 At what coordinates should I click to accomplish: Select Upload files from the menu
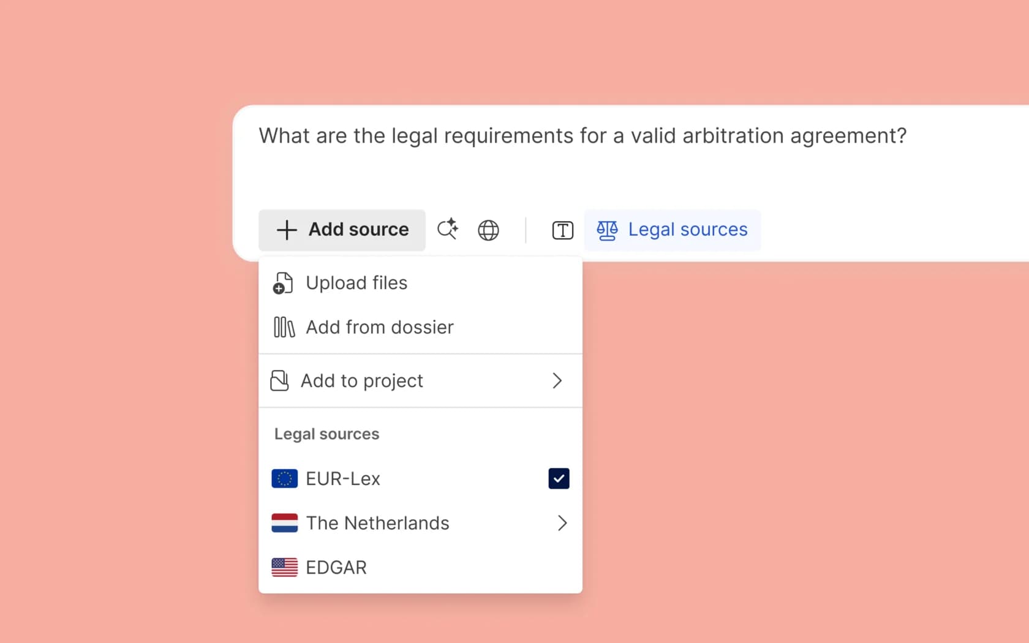click(356, 283)
